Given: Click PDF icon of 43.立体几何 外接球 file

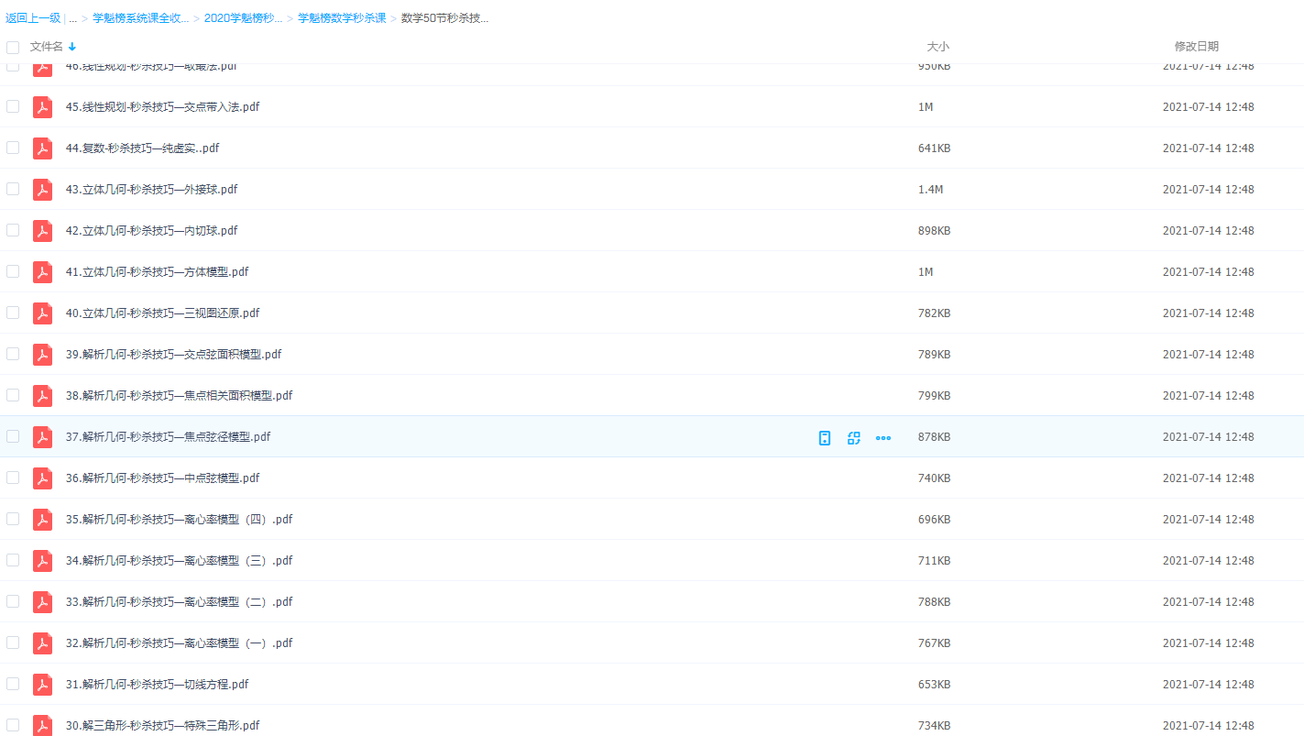Looking at the screenshot, I should click(x=42, y=190).
